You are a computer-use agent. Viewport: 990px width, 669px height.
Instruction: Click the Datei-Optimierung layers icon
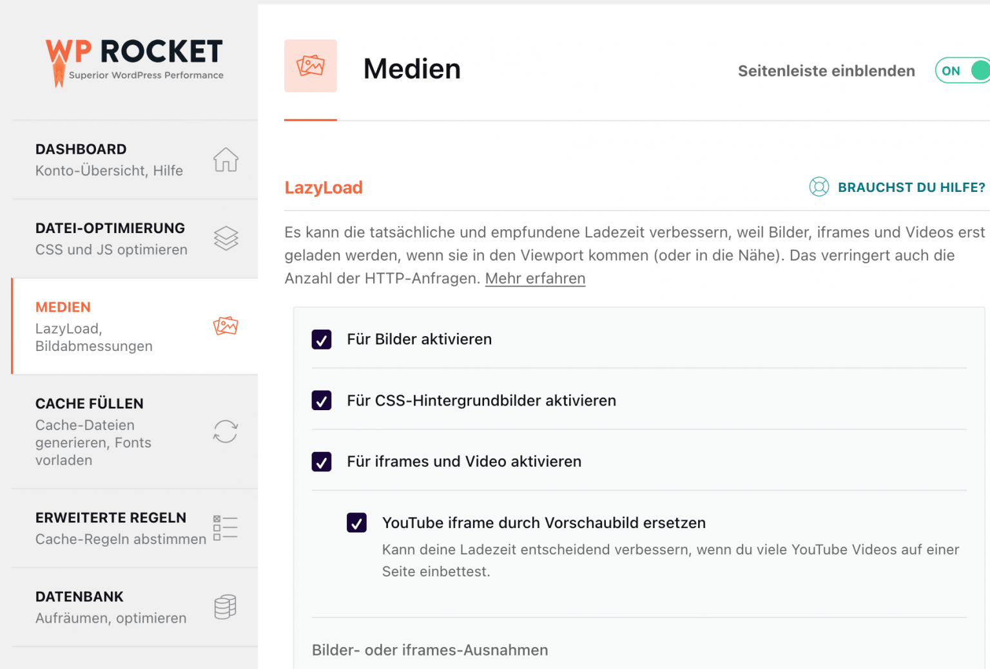(x=226, y=238)
